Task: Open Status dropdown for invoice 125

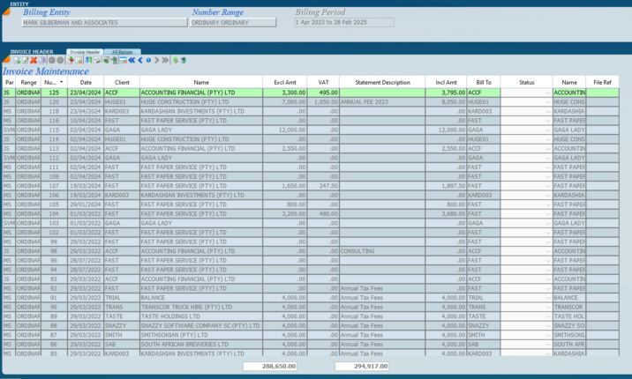Action: (x=547, y=92)
